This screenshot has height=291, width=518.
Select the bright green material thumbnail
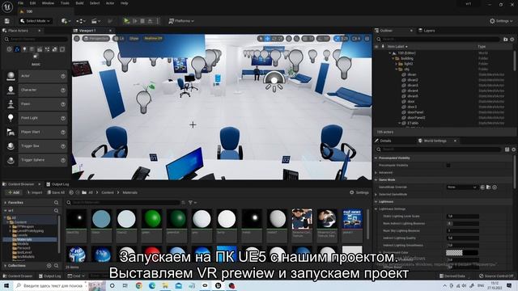click(152, 219)
